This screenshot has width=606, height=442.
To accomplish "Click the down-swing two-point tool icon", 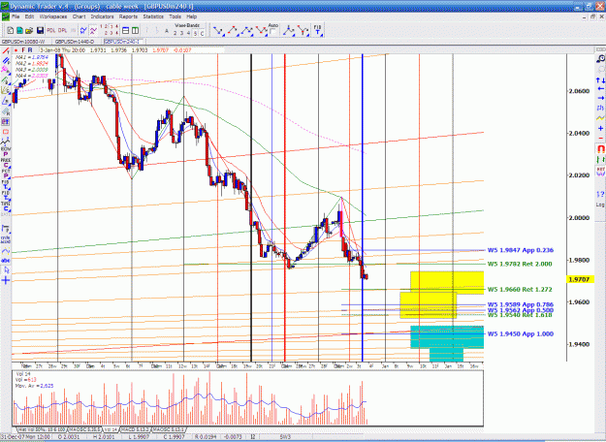I will tap(218, 31).
